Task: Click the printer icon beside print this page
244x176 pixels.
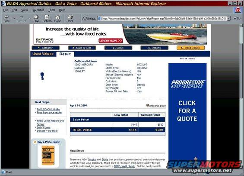Action: click(x=148, y=105)
